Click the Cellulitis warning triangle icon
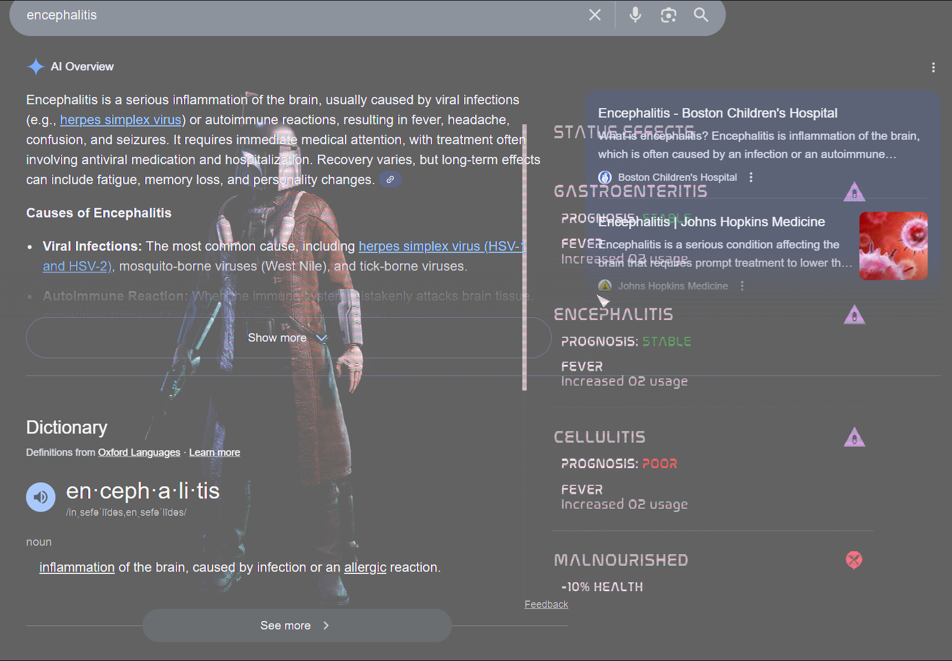 point(854,438)
